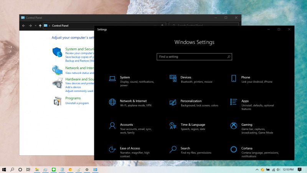Open Cortana from the taskbar circle
Image resolution: width=307 pixels, height=173 pixels.
pos(20,170)
